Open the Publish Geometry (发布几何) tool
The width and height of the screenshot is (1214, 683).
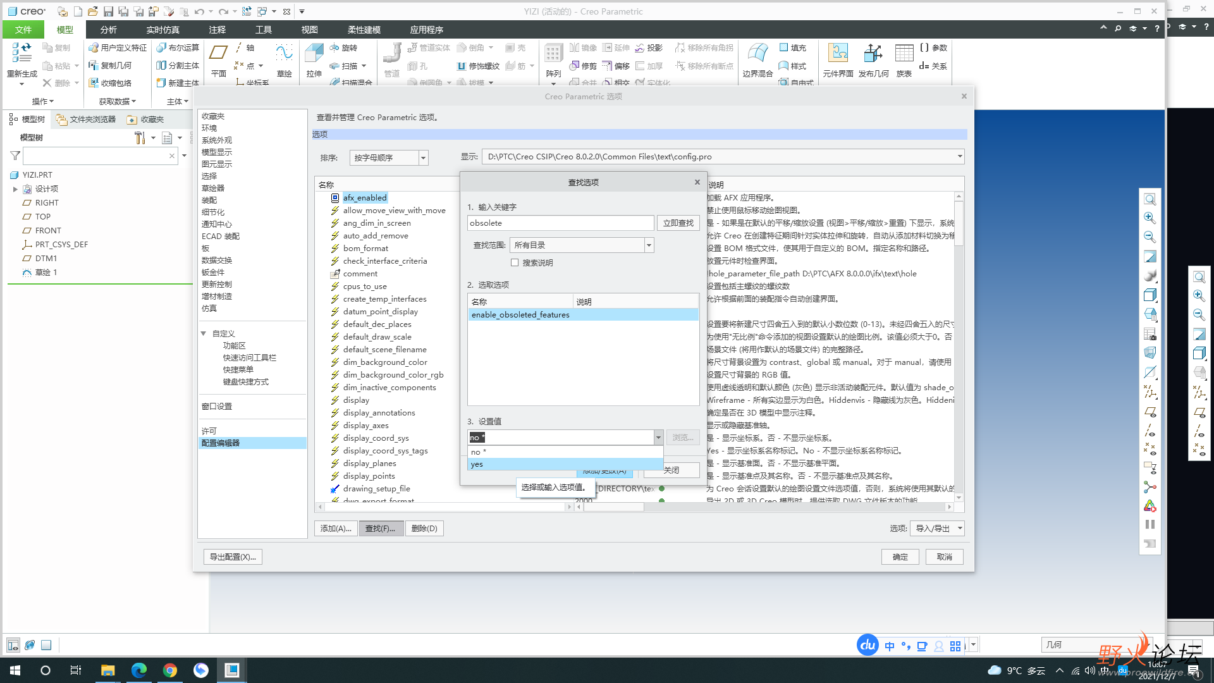[873, 60]
